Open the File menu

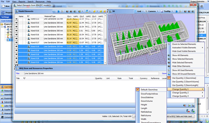tap(3, 2)
